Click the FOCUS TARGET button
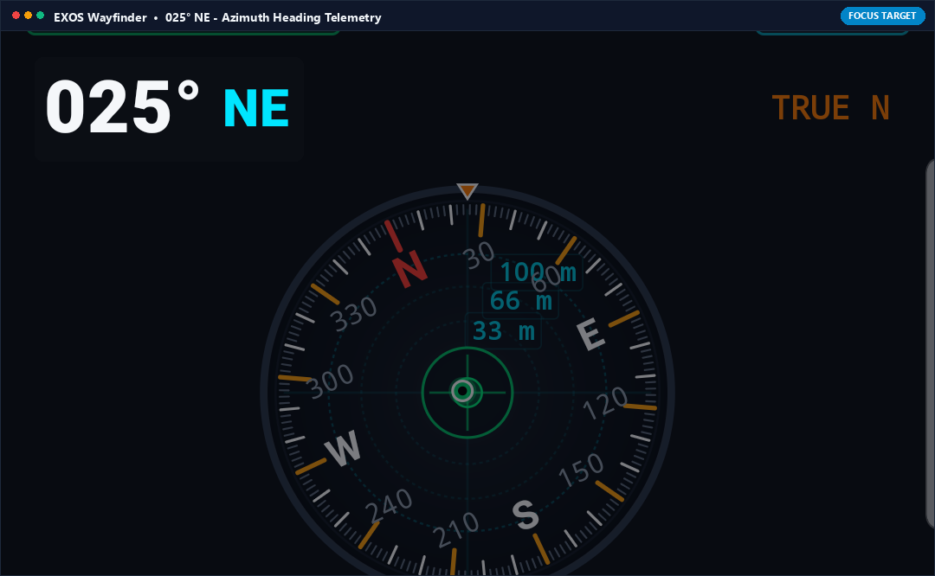 pyautogui.click(x=882, y=16)
